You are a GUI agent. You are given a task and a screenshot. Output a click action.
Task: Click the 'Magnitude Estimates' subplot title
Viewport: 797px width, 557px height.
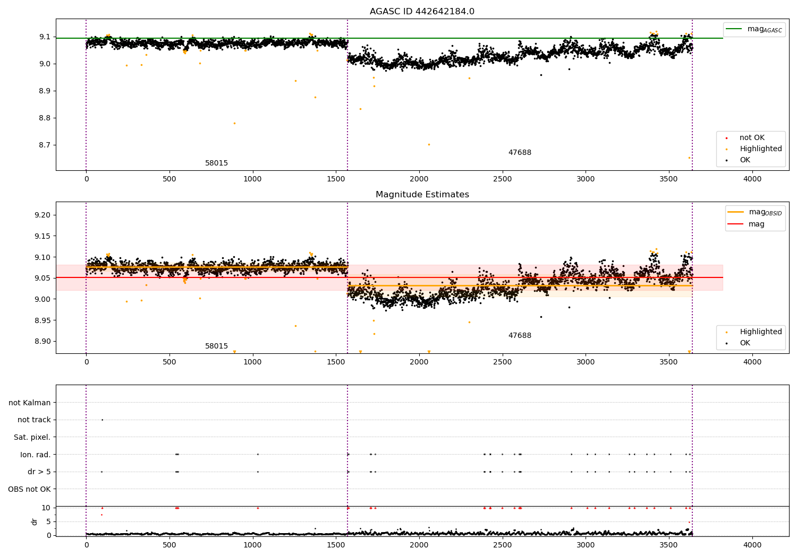point(422,195)
